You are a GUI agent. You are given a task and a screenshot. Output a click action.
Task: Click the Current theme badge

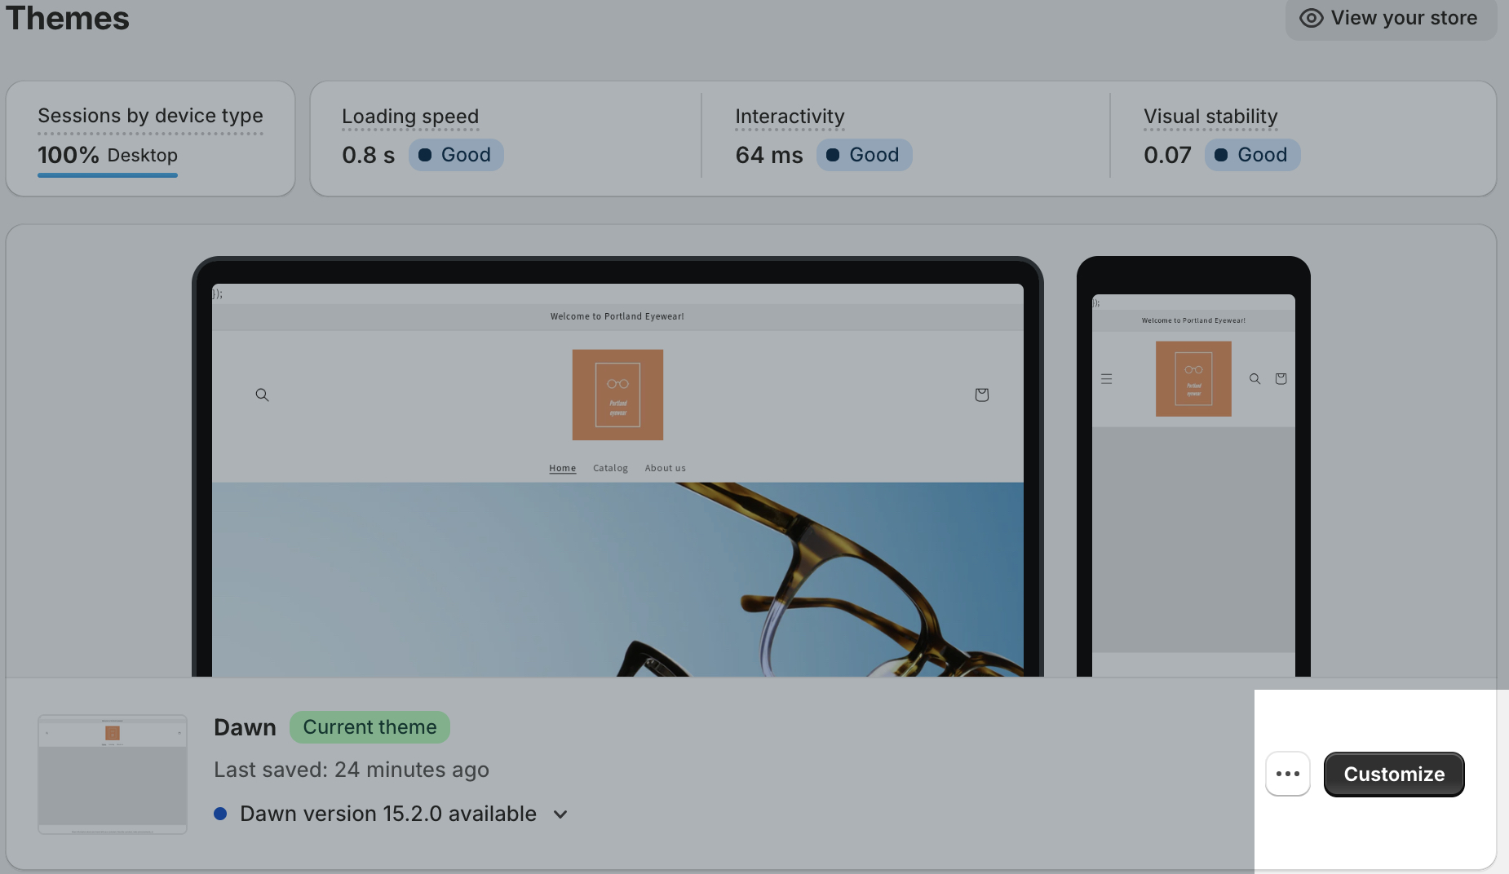pyautogui.click(x=370, y=726)
